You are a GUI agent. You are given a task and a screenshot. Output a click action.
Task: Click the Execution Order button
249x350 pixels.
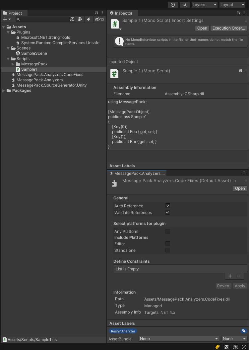click(x=228, y=28)
